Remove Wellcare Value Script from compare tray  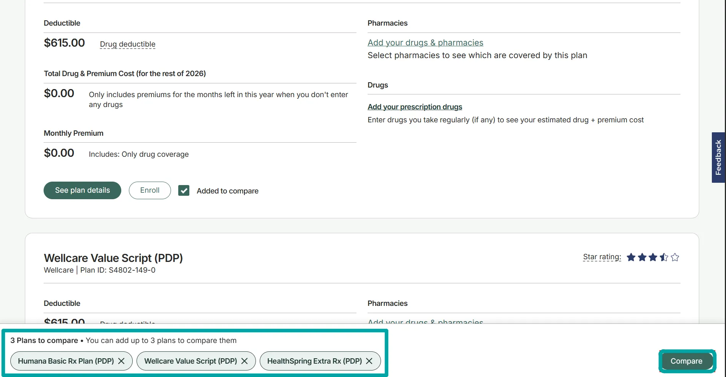coord(244,361)
